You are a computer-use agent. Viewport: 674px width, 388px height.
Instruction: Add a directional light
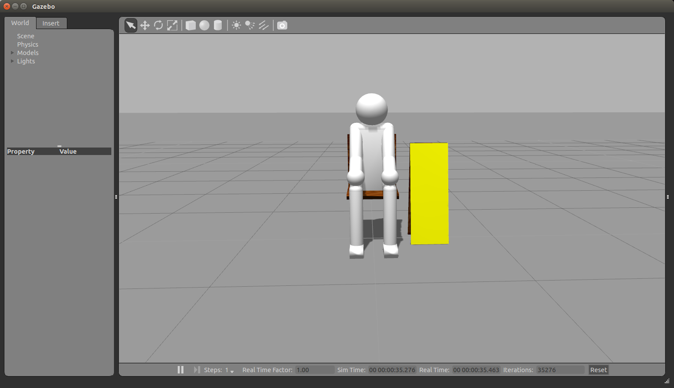point(264,26)
